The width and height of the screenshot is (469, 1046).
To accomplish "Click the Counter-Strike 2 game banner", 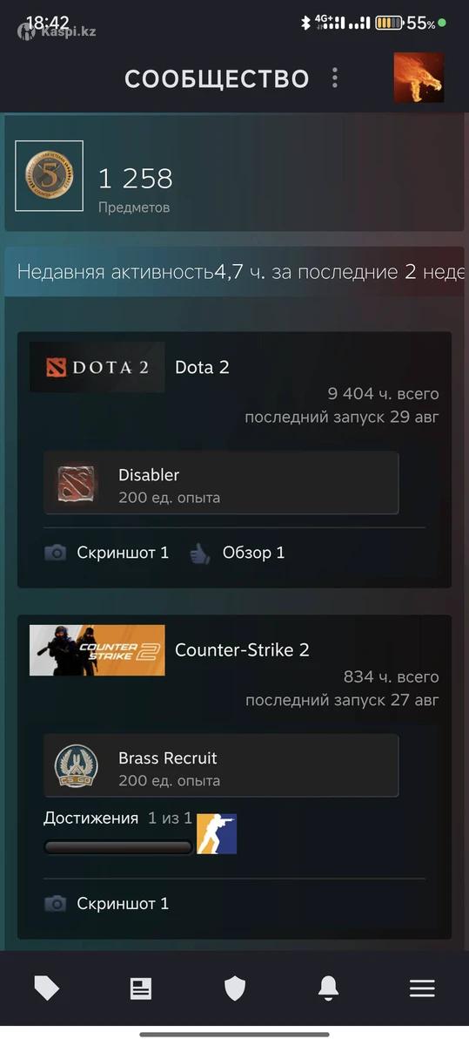I will coord(97,650).
